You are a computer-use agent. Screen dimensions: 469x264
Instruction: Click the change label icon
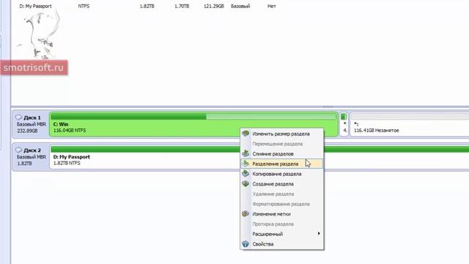tap(245, 213)
